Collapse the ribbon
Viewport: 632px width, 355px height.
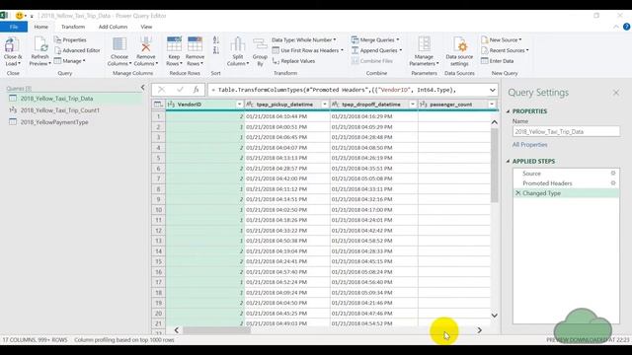pyautogui.click(x=616, y=27)
